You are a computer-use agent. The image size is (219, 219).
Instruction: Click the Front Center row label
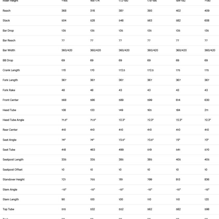click(x=11, y=100)
